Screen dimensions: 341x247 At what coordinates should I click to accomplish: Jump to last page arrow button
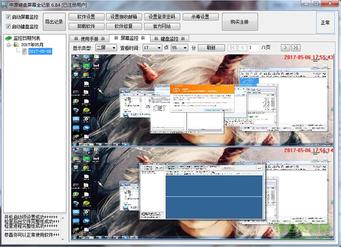[296, 48]
